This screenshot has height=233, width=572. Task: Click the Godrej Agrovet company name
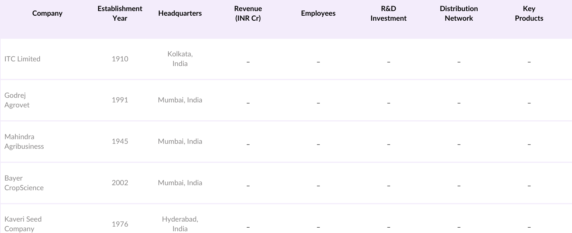17,100
